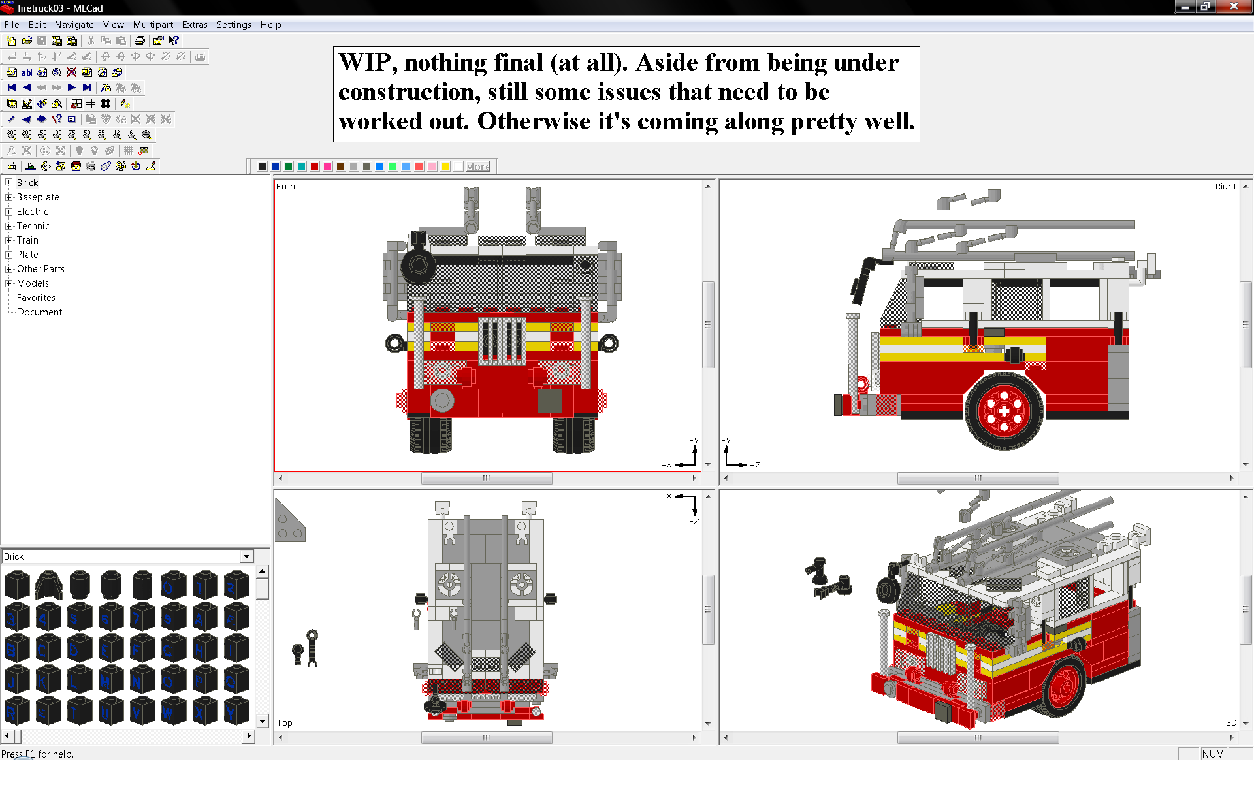The height and width of the screenshot is (802, 1254).
Task: Expand the Electric tree node
Action: (9, 211)
